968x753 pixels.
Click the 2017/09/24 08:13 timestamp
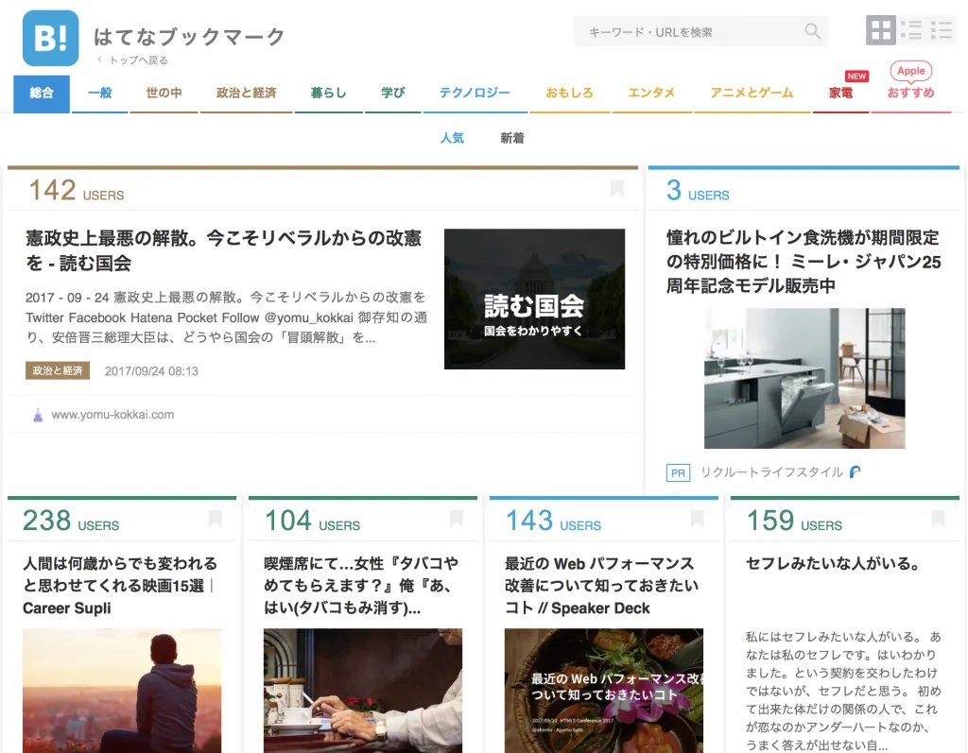(151, 371)
